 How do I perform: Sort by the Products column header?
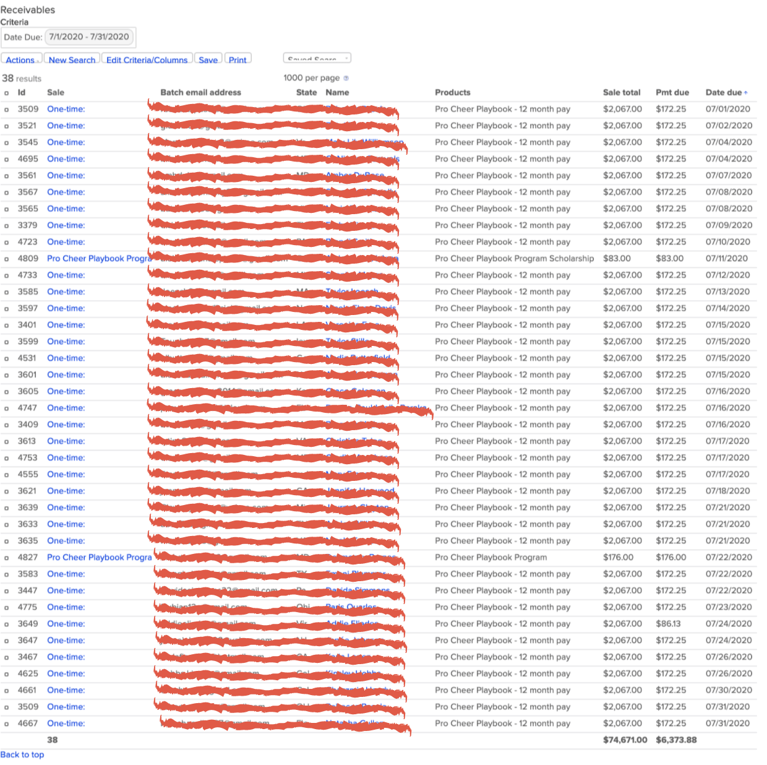pyautogui.click(x=453, y=92)
